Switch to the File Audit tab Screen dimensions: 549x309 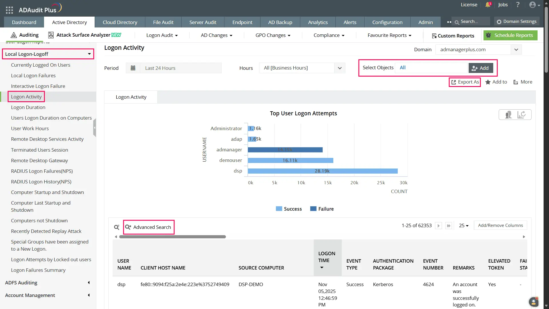tap(163, 22)
